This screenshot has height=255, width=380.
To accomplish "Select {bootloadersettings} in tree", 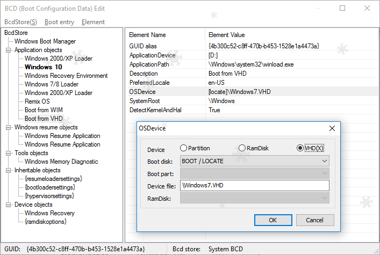I will 50,187.
